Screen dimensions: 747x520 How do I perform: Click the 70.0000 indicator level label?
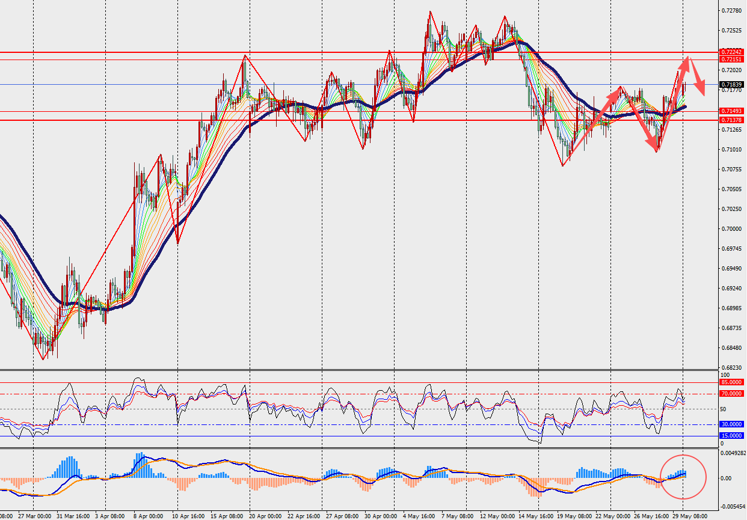(731, 394)
